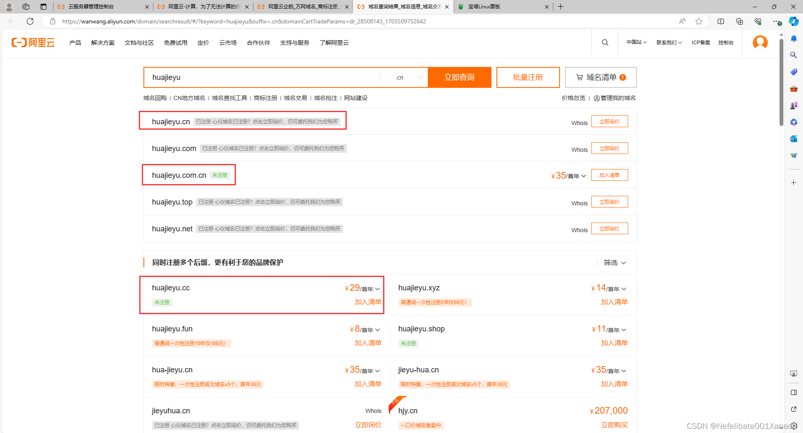The width and height of the screenshot is (803, 433).
Task: Open the Copilot sidebar icon
Action: [x=793, y=21]
